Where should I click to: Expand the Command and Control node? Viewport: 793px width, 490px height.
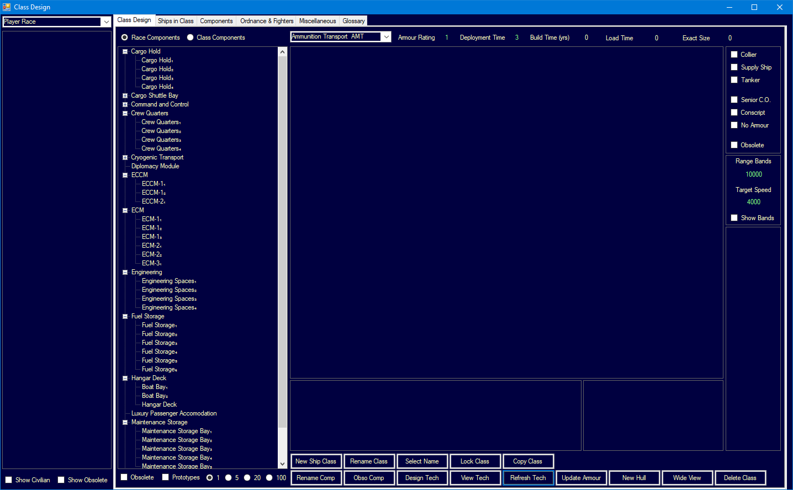125,104
